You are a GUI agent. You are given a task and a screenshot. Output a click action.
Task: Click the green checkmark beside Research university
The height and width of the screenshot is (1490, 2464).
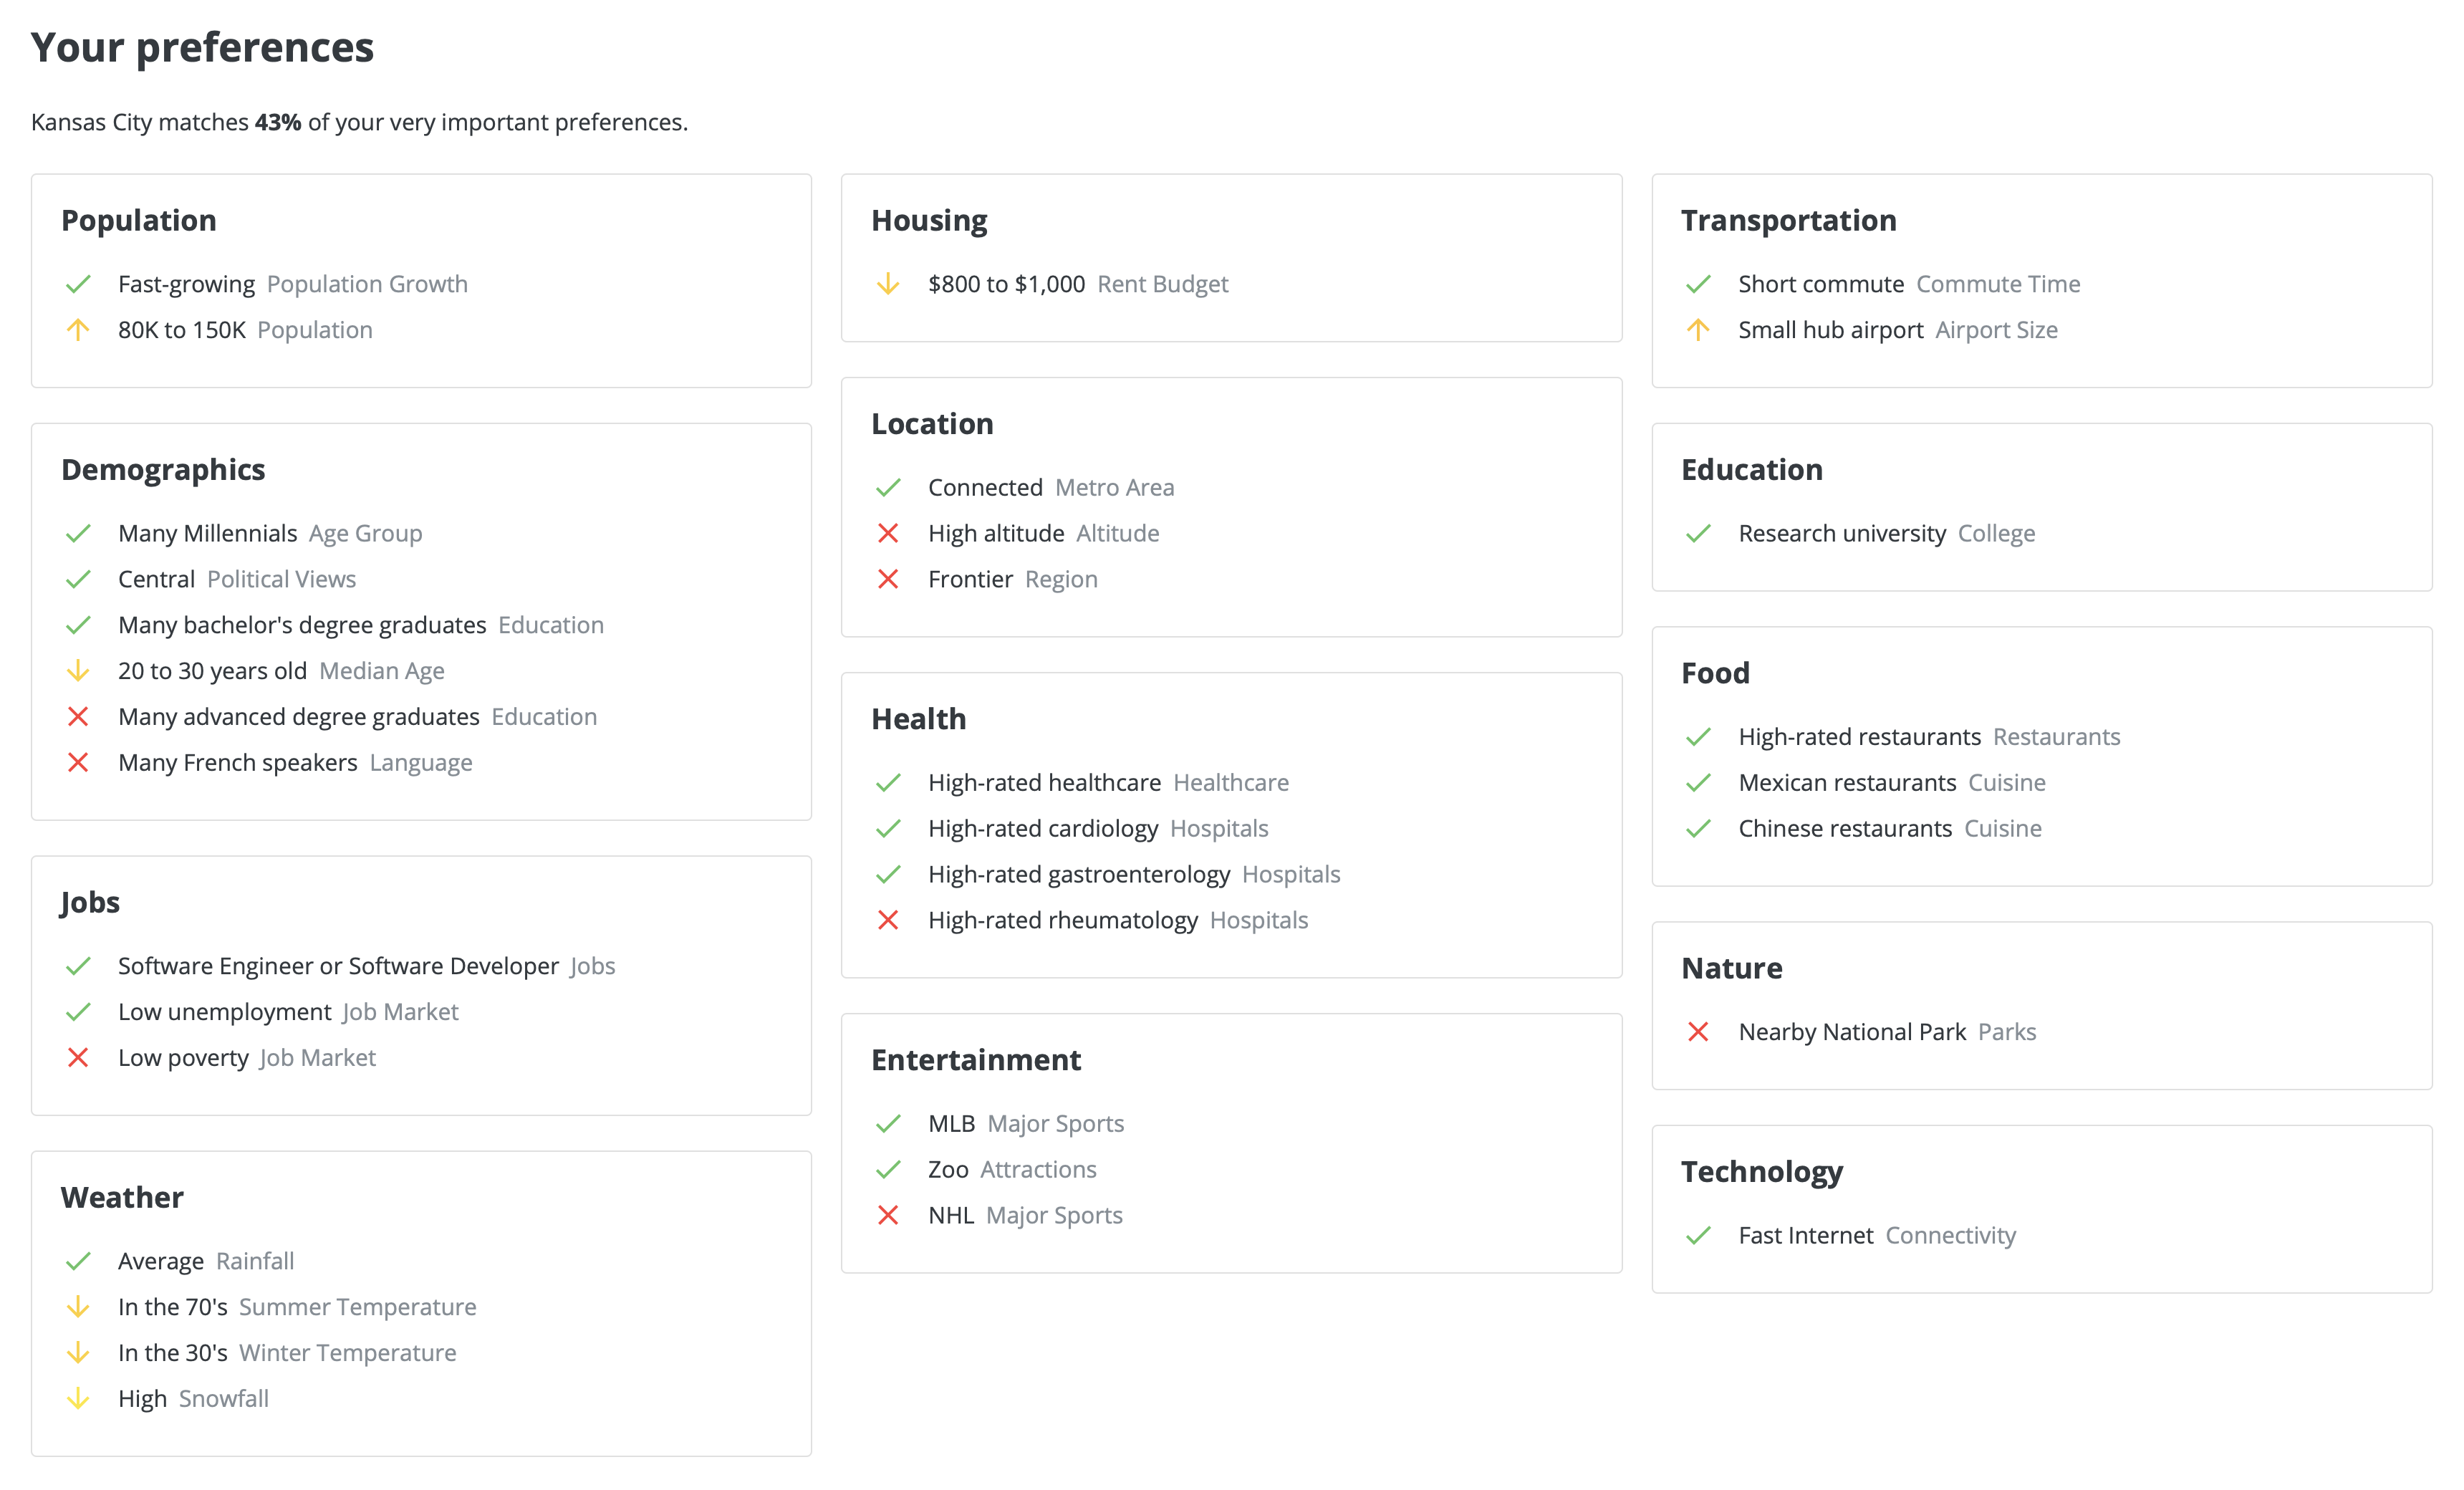pos(1698,534)
